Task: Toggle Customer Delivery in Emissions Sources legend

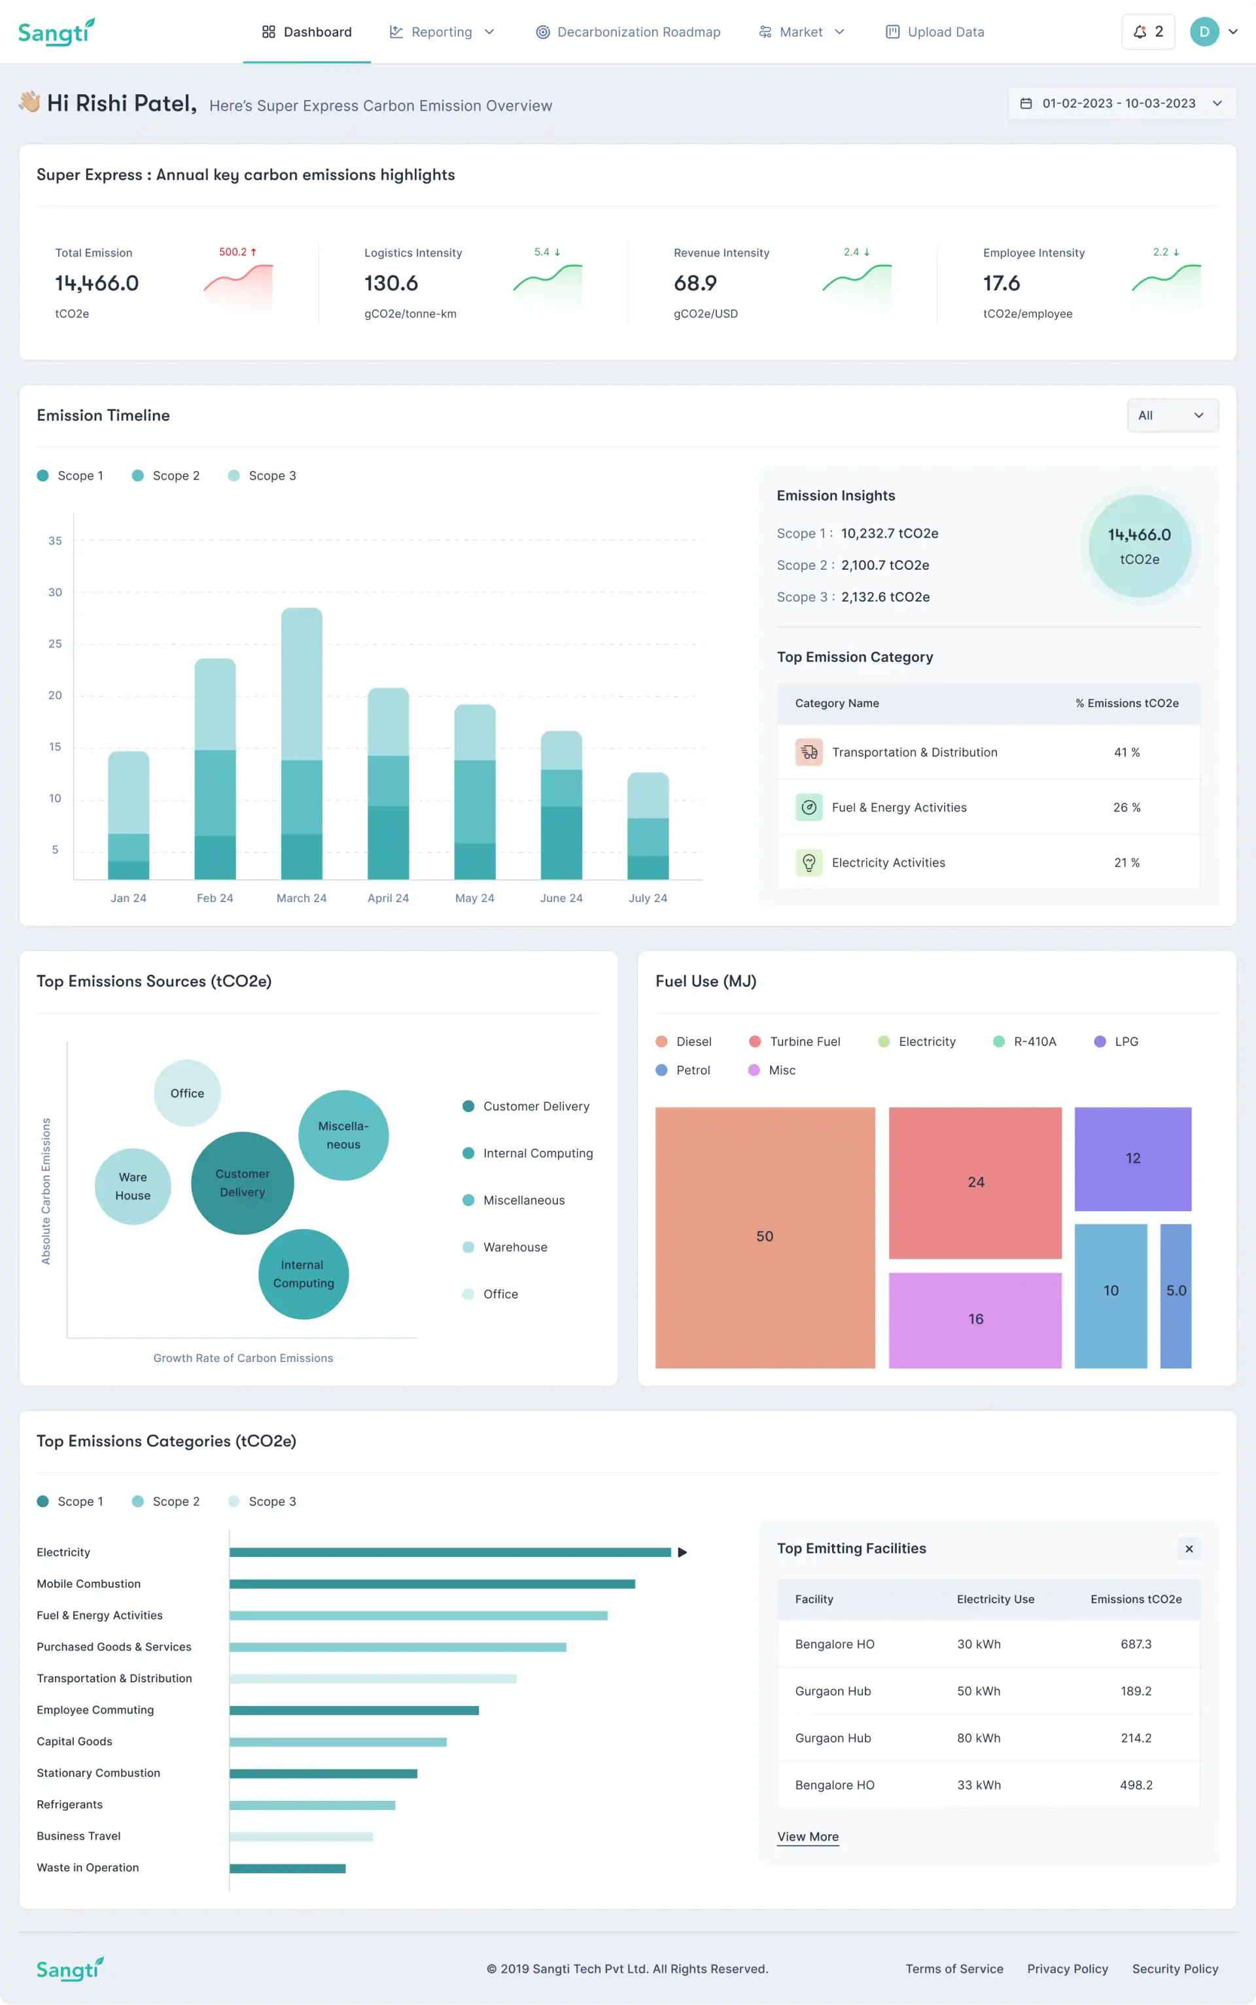Action: [x=526, y=1106]
